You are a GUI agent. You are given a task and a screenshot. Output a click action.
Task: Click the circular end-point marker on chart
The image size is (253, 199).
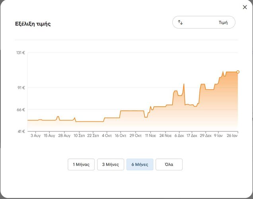(x=238, y=72)
